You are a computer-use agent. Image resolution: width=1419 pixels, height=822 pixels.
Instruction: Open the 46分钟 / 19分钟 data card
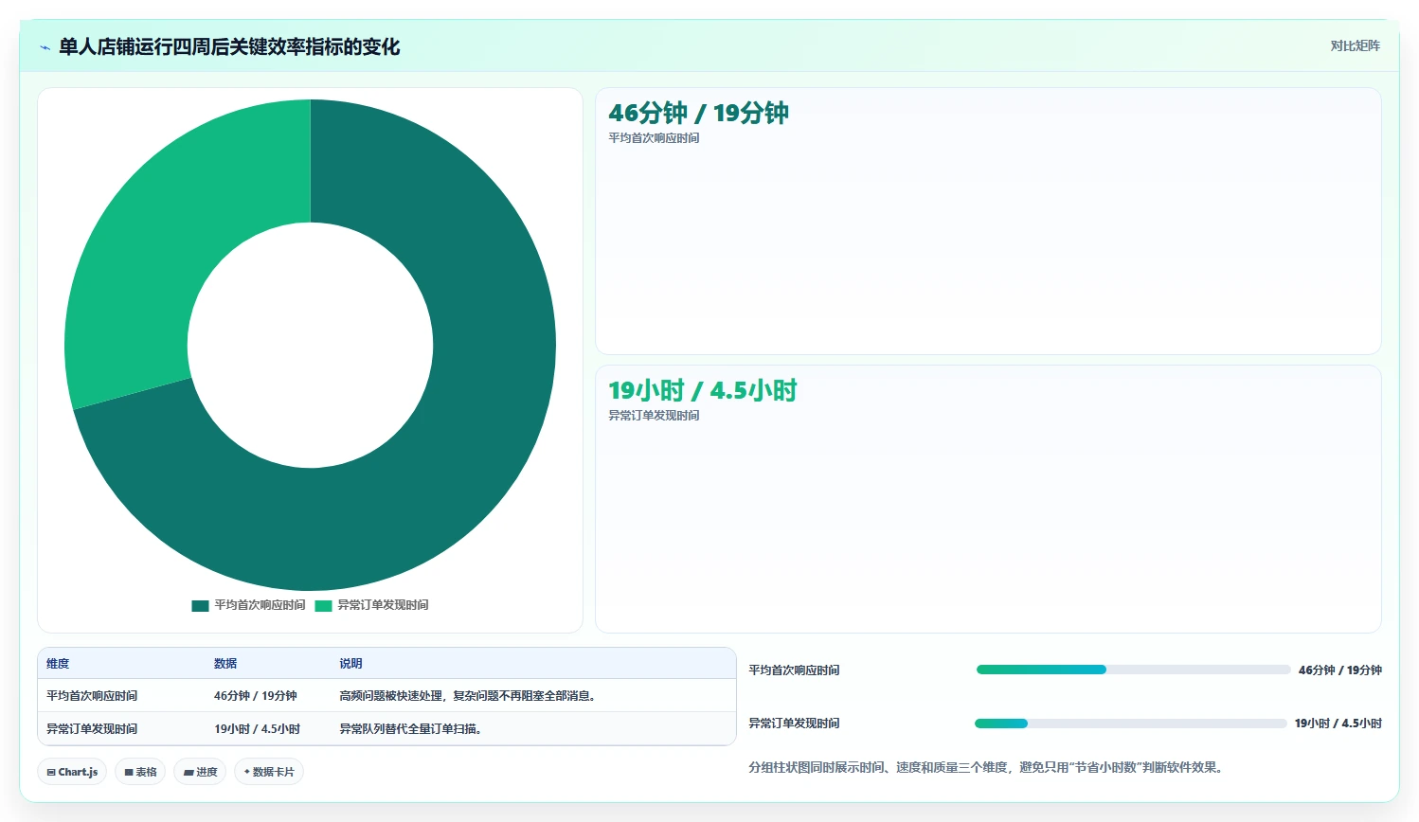click(988, 221)
